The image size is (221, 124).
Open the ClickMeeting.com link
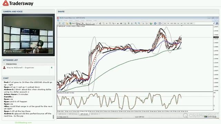pyautogui.click(x=23, y=123)
